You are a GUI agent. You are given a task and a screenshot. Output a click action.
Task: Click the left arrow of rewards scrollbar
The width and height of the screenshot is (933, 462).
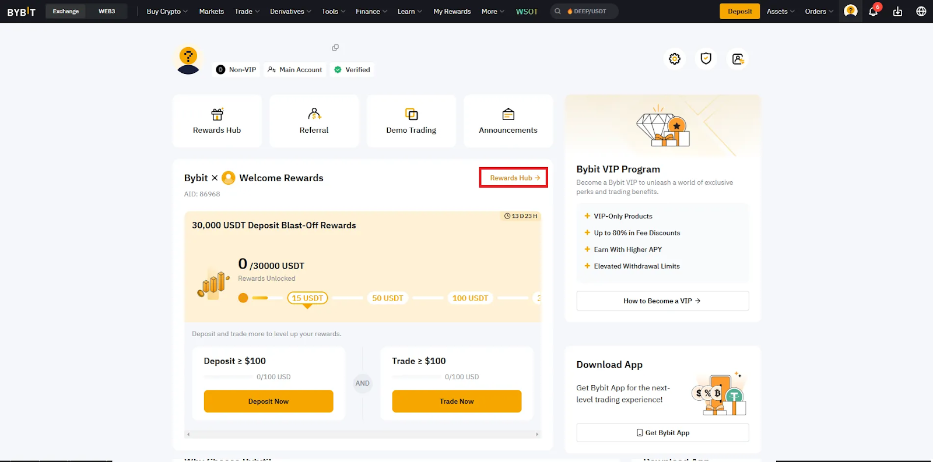[x=188, y=434]
